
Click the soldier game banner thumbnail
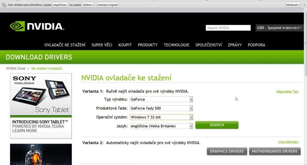coord(41,154)
